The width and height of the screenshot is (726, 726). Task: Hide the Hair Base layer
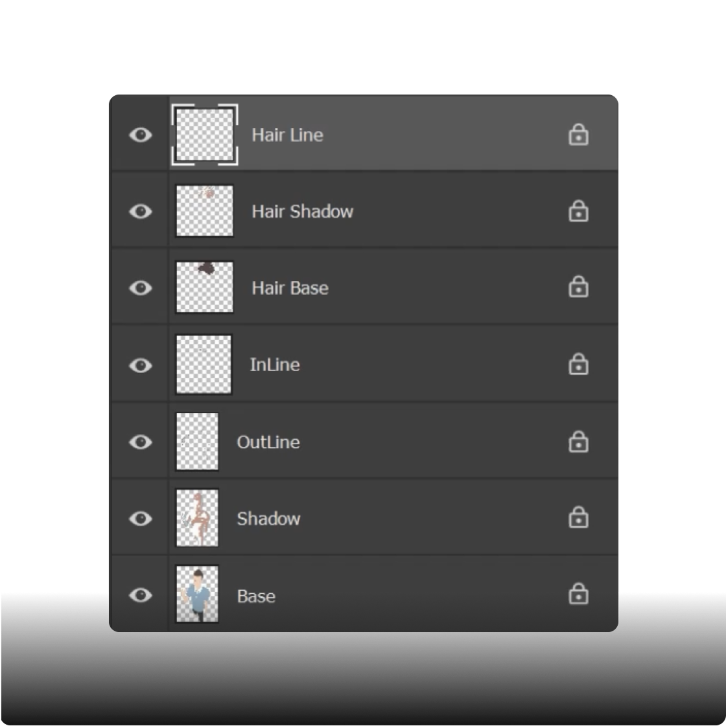[141, 288]
